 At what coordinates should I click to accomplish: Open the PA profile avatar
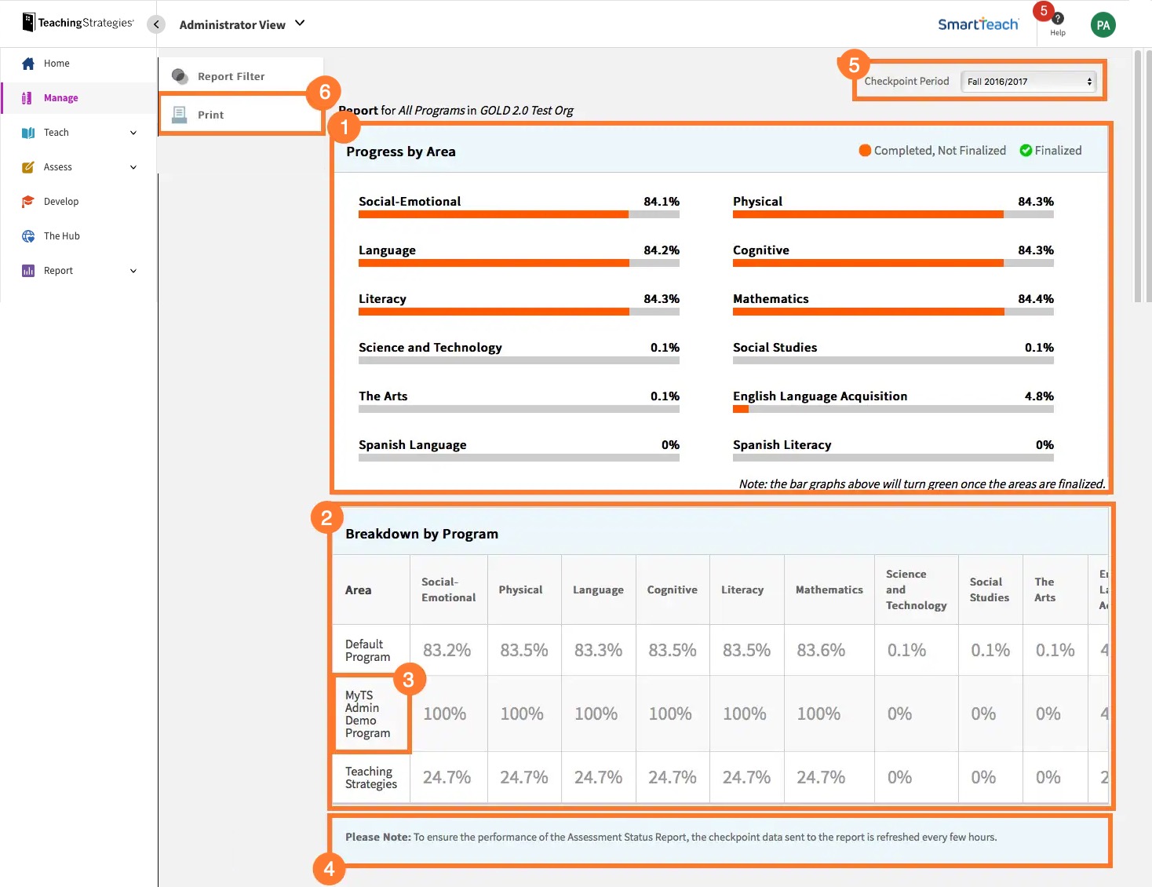click(x=1103, y=24)
